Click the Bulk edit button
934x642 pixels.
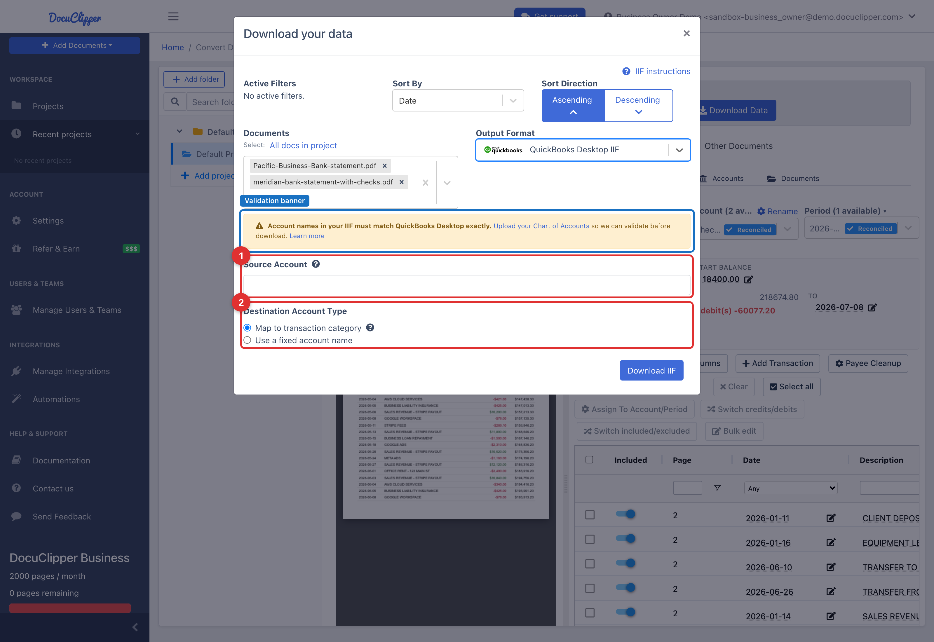point(734,431)
